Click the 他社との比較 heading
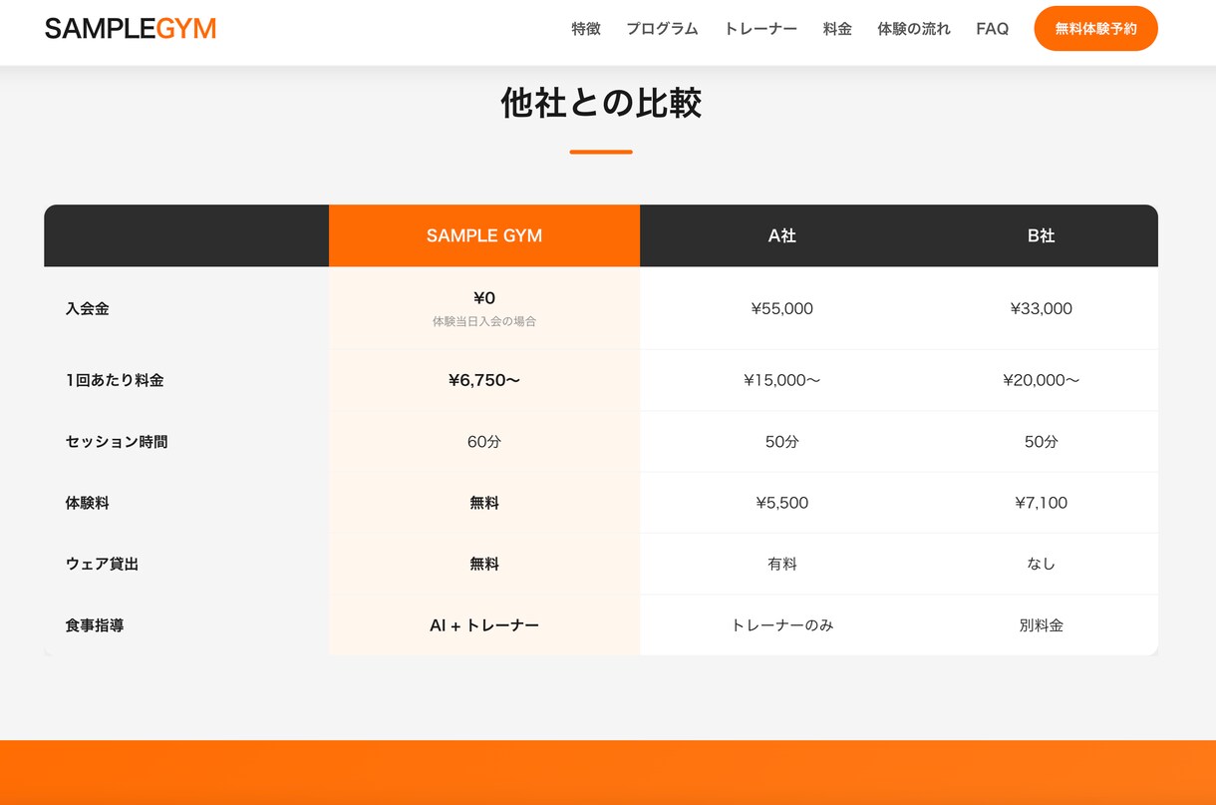The width and height of the screenshot is (1216, 805). point(601,103)
